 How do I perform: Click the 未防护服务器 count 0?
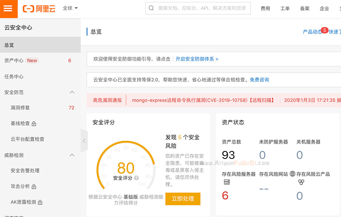[263, 155]
